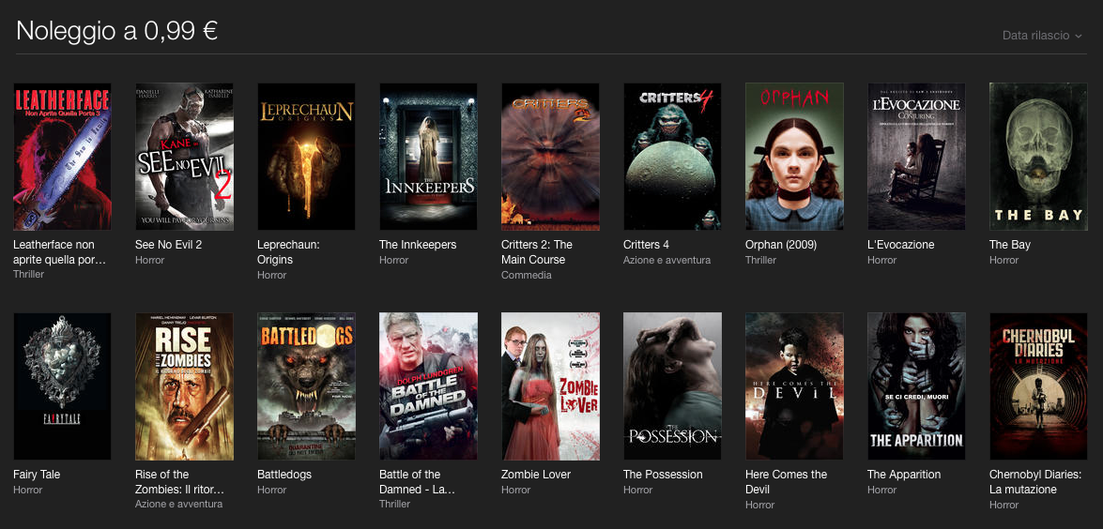Select the Fairy Tale poster
The width and height of the screenshot is (1103, 529).
pos(62,386)
